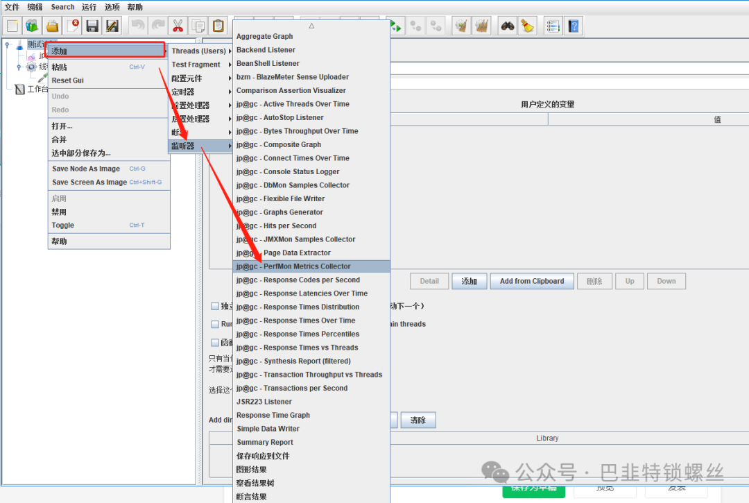Click the Undo arrow toolbar icon
Image resolution: width=749 pixels, height=503 pixels.
(138, 26)
